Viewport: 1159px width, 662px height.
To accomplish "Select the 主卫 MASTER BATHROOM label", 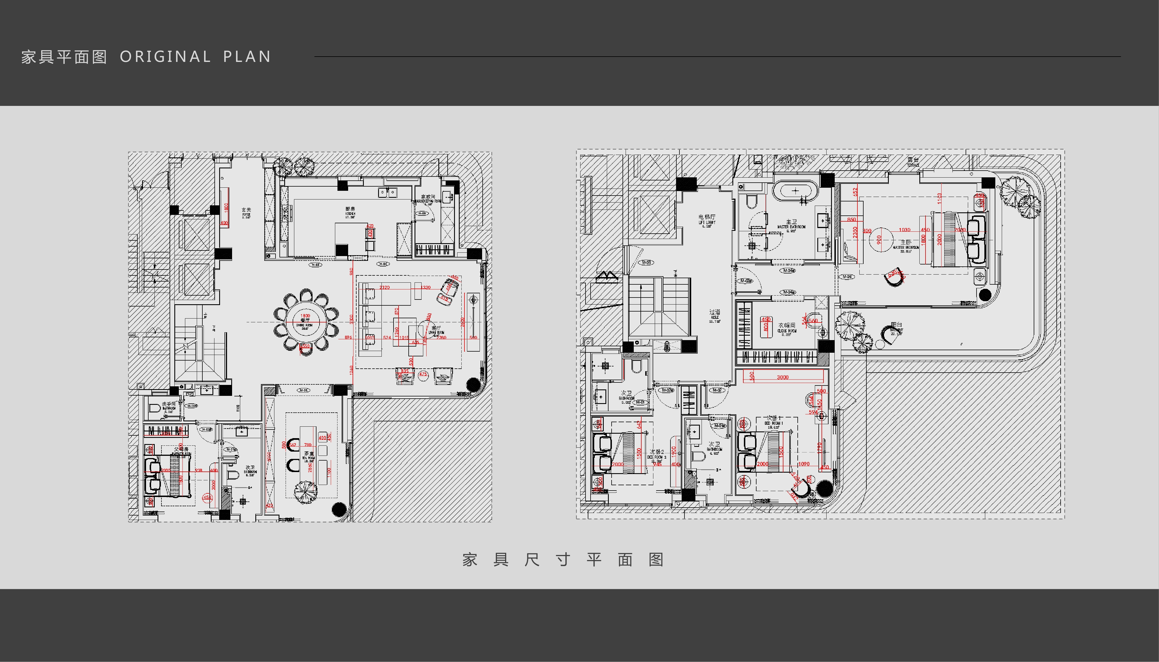I will [x=791, y=226].
